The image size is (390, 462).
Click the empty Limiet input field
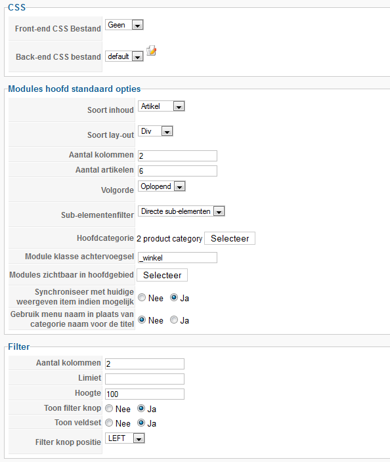[144, 379]
